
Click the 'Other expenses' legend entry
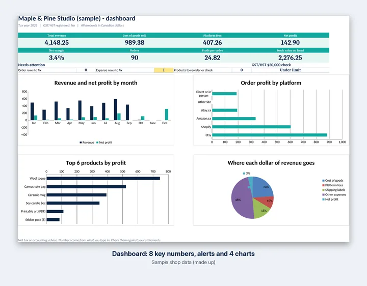coord(334,194)
